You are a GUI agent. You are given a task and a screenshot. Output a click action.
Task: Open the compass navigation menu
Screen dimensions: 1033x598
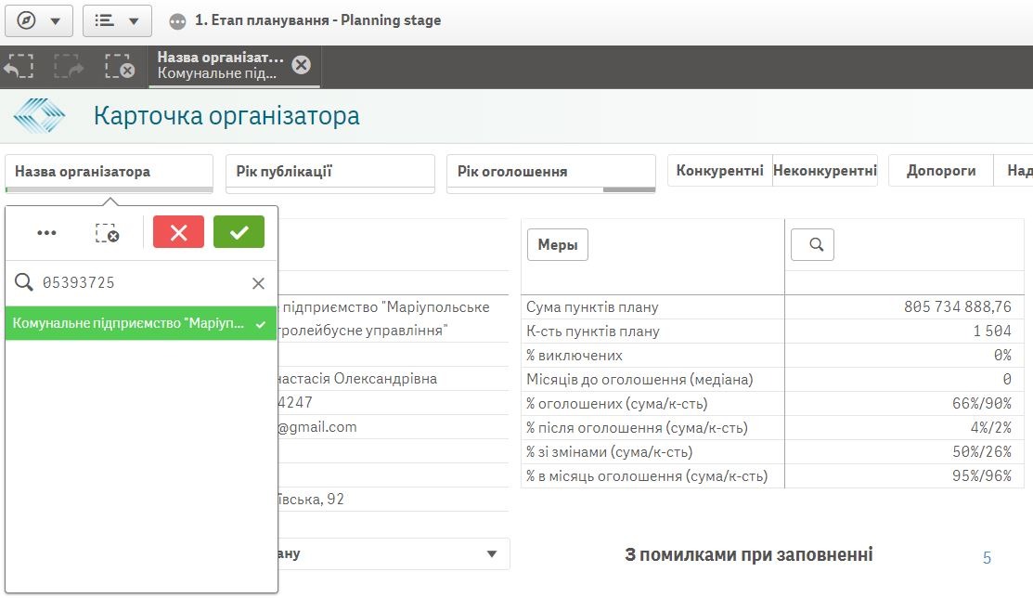(x=39, y=20)
